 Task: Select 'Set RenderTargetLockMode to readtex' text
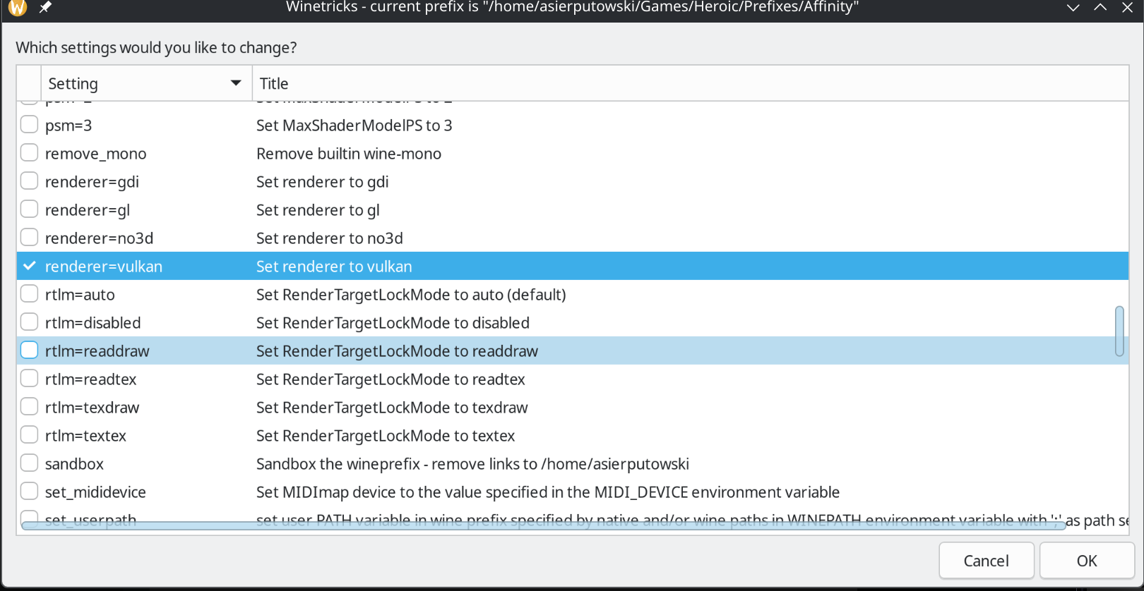tap(391, 379)
